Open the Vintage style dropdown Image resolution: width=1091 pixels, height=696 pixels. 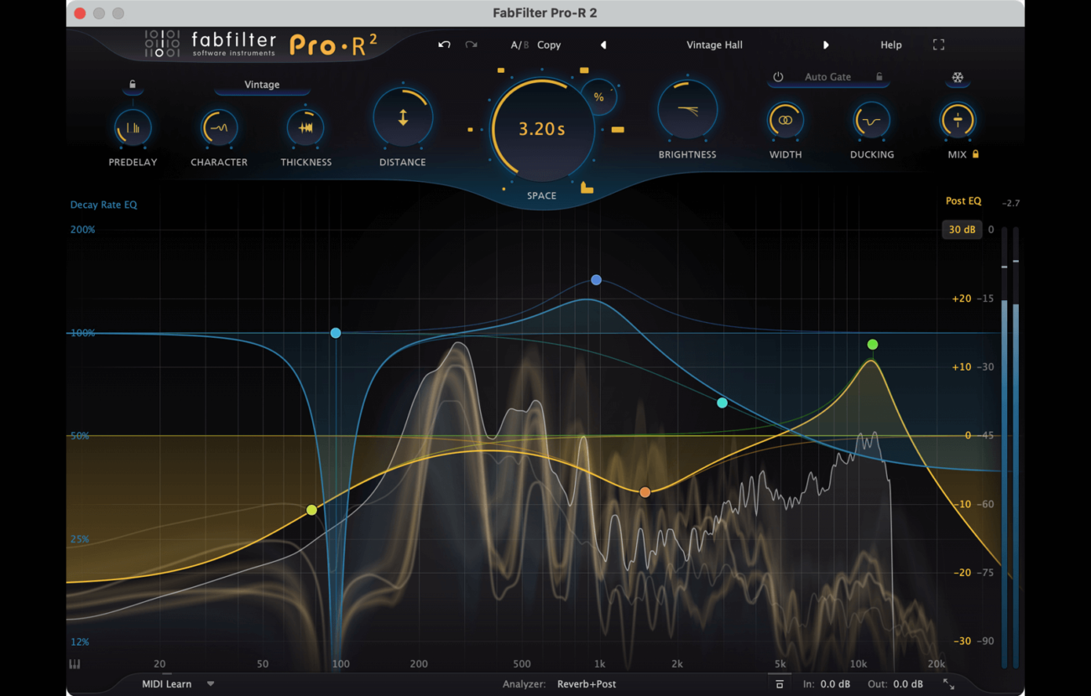[262, 85]
